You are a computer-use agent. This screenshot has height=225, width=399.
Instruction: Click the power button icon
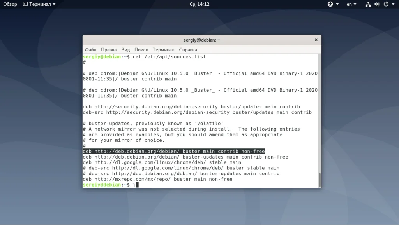386,4
